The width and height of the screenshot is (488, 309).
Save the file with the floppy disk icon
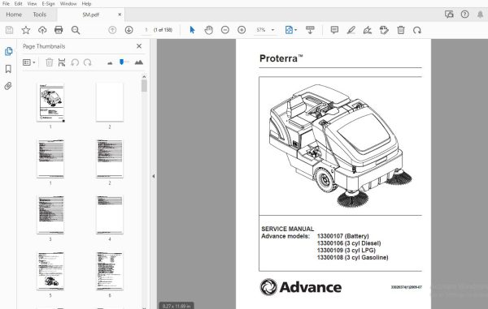[9, 30]
